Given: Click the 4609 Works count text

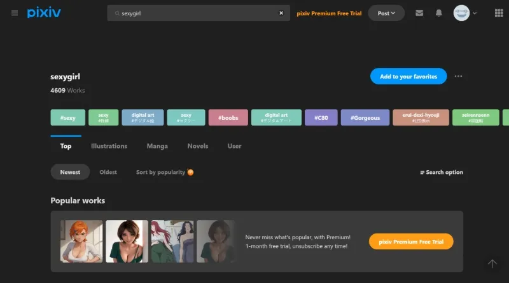Looking at the screenshot, I should 67,90.
